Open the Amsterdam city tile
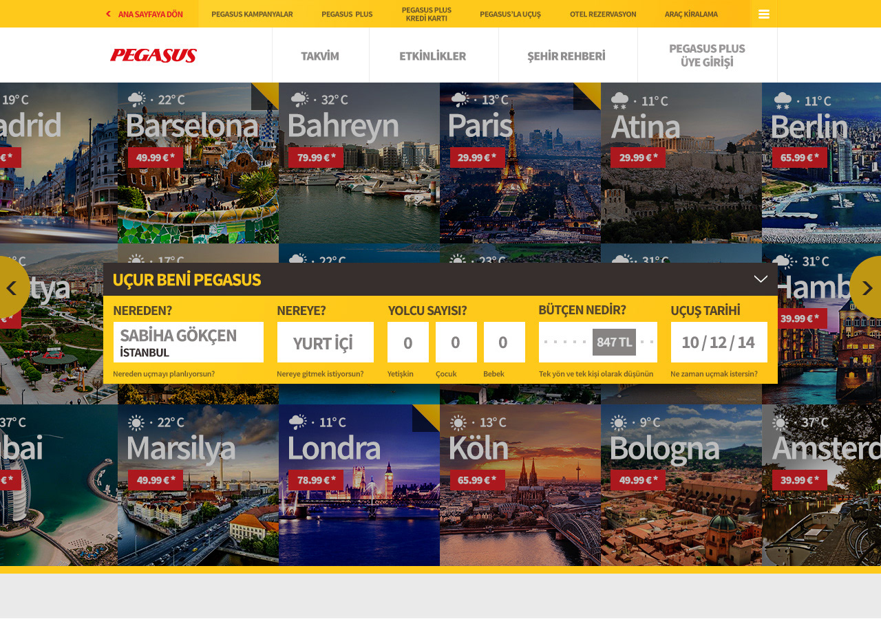Image resolution: width=881 pixels, height=619 pixels. (821, 485)
